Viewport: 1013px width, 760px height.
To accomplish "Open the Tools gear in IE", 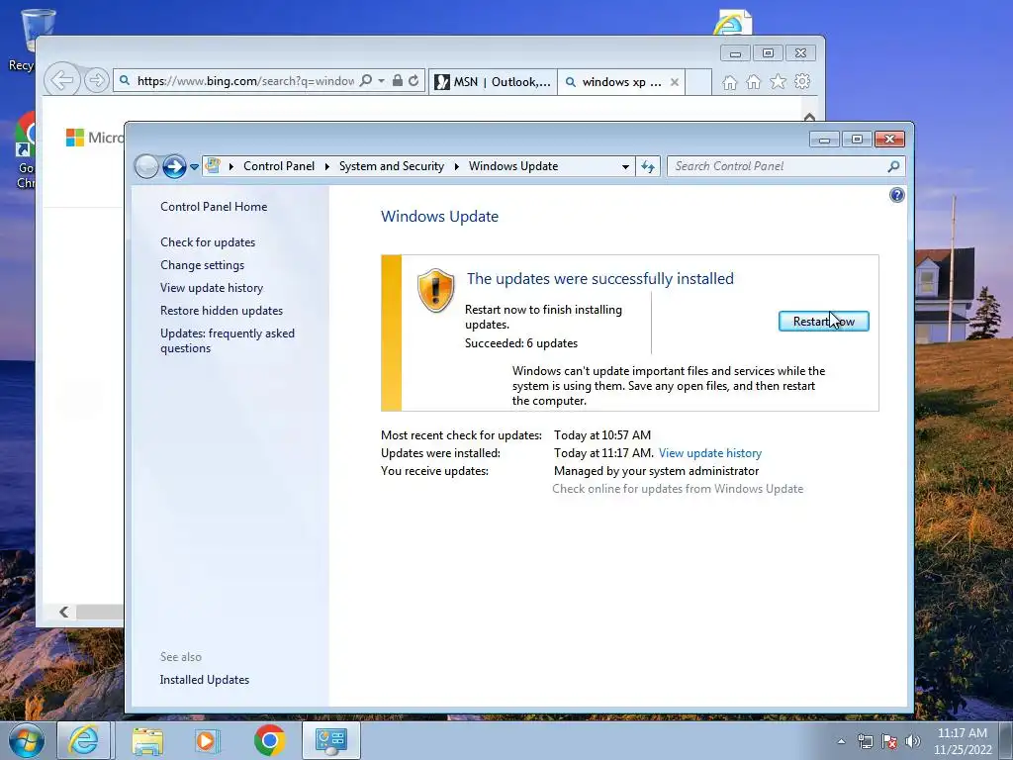I will tap(802, 81).
